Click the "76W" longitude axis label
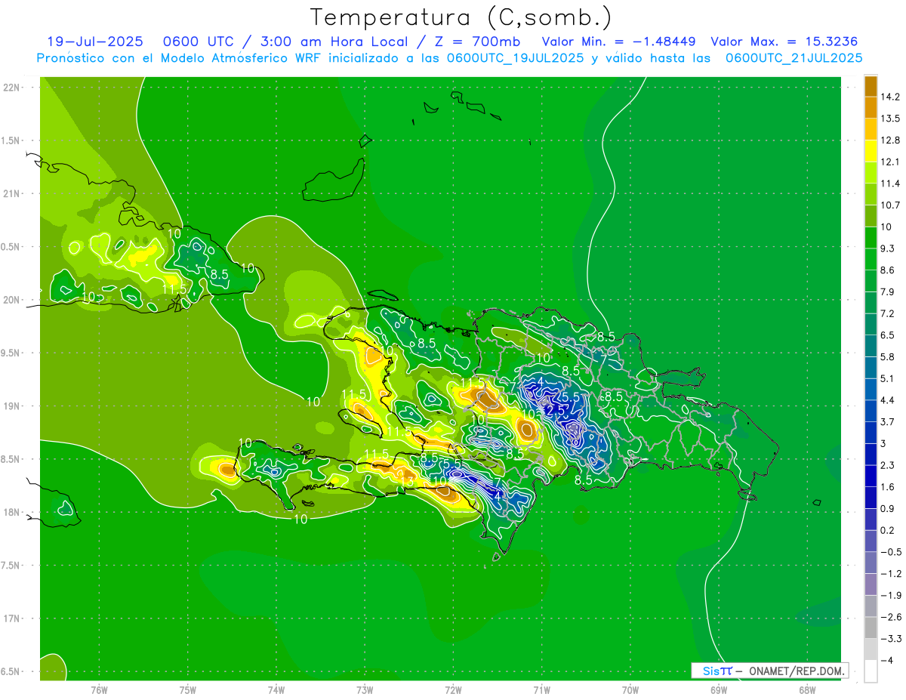This screenshot has width=906, height=700. coord(99,689)
